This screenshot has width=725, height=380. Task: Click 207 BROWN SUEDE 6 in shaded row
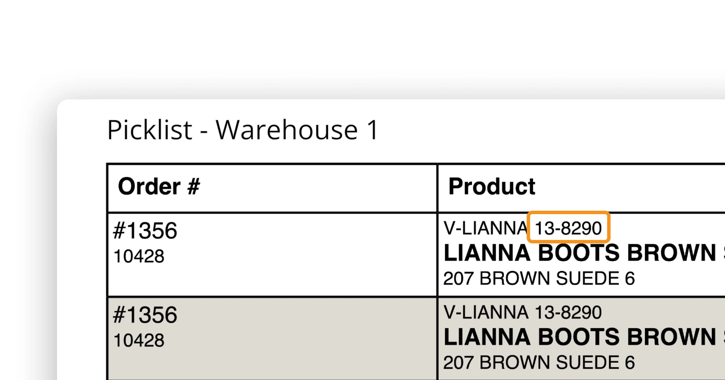(x=539, y=362)
